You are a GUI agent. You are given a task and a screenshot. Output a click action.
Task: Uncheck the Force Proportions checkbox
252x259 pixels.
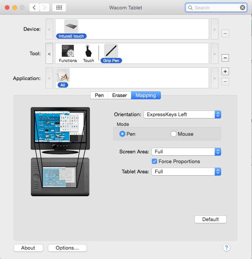pyautogui.click(x=154, y=161)
